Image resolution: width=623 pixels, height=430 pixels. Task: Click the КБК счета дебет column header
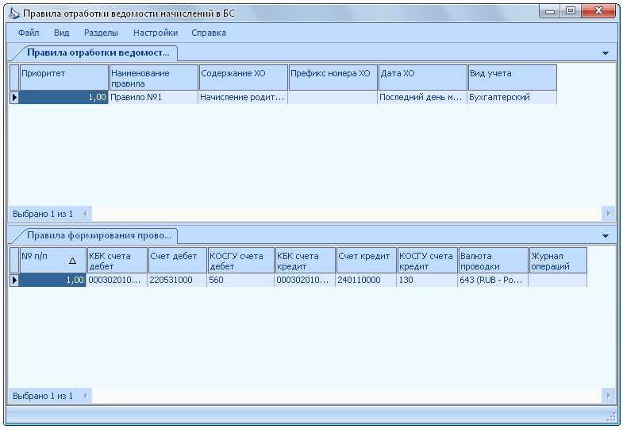pyautogui.click(x=117, y=261)
